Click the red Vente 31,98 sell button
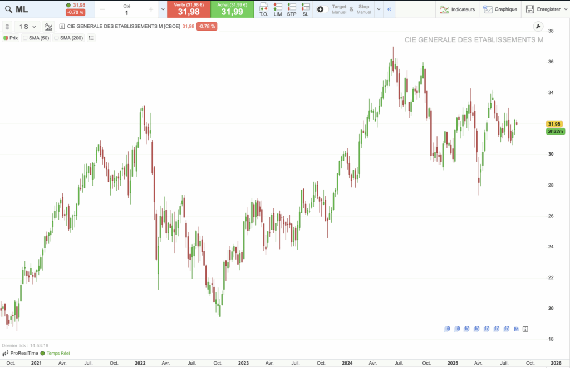The height and width of the screenshot is (368, 570). pyautogui.click(x=189, y=9)
